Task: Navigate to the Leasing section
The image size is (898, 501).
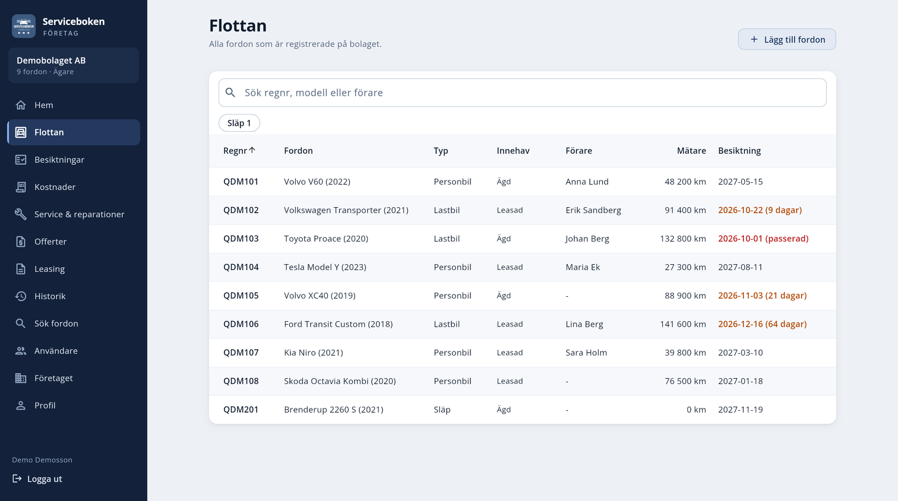Action: coord(74,269)
